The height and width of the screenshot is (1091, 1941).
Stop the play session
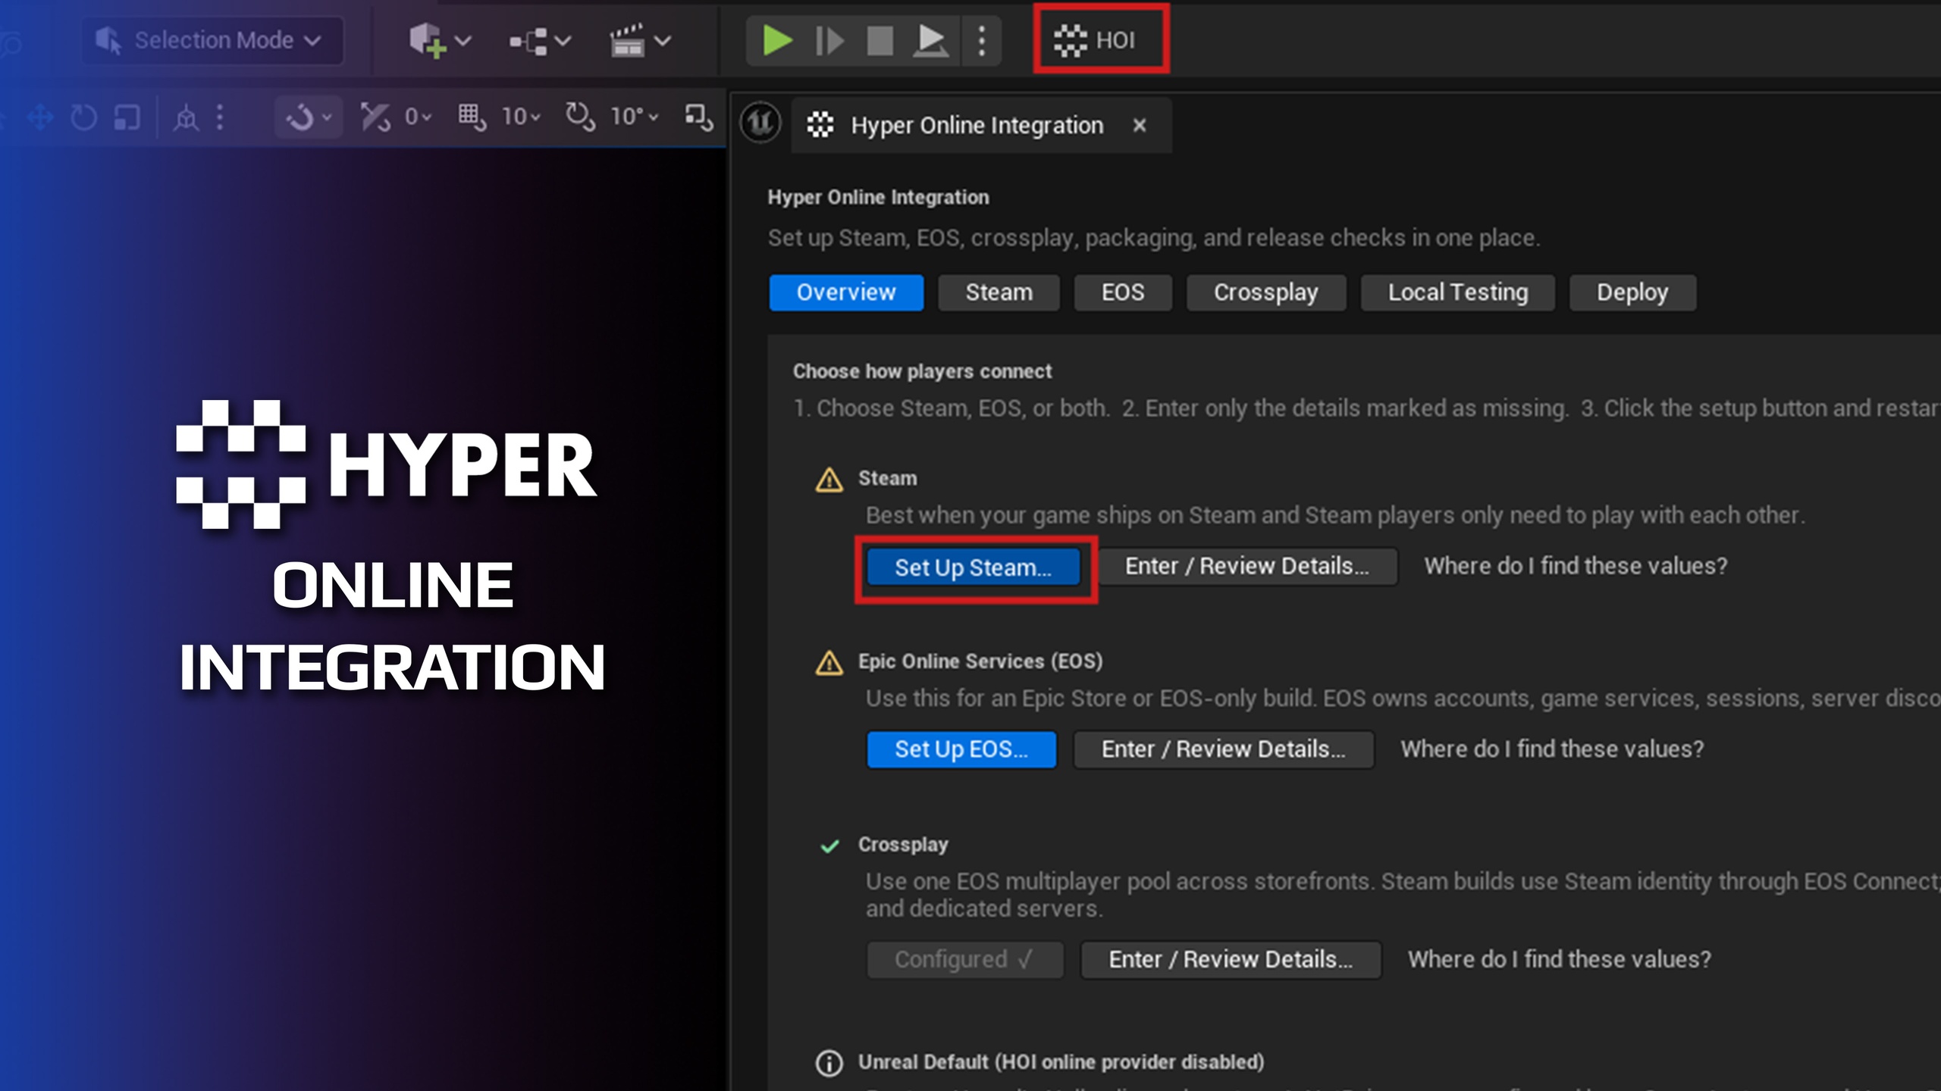tap(880, 40)
